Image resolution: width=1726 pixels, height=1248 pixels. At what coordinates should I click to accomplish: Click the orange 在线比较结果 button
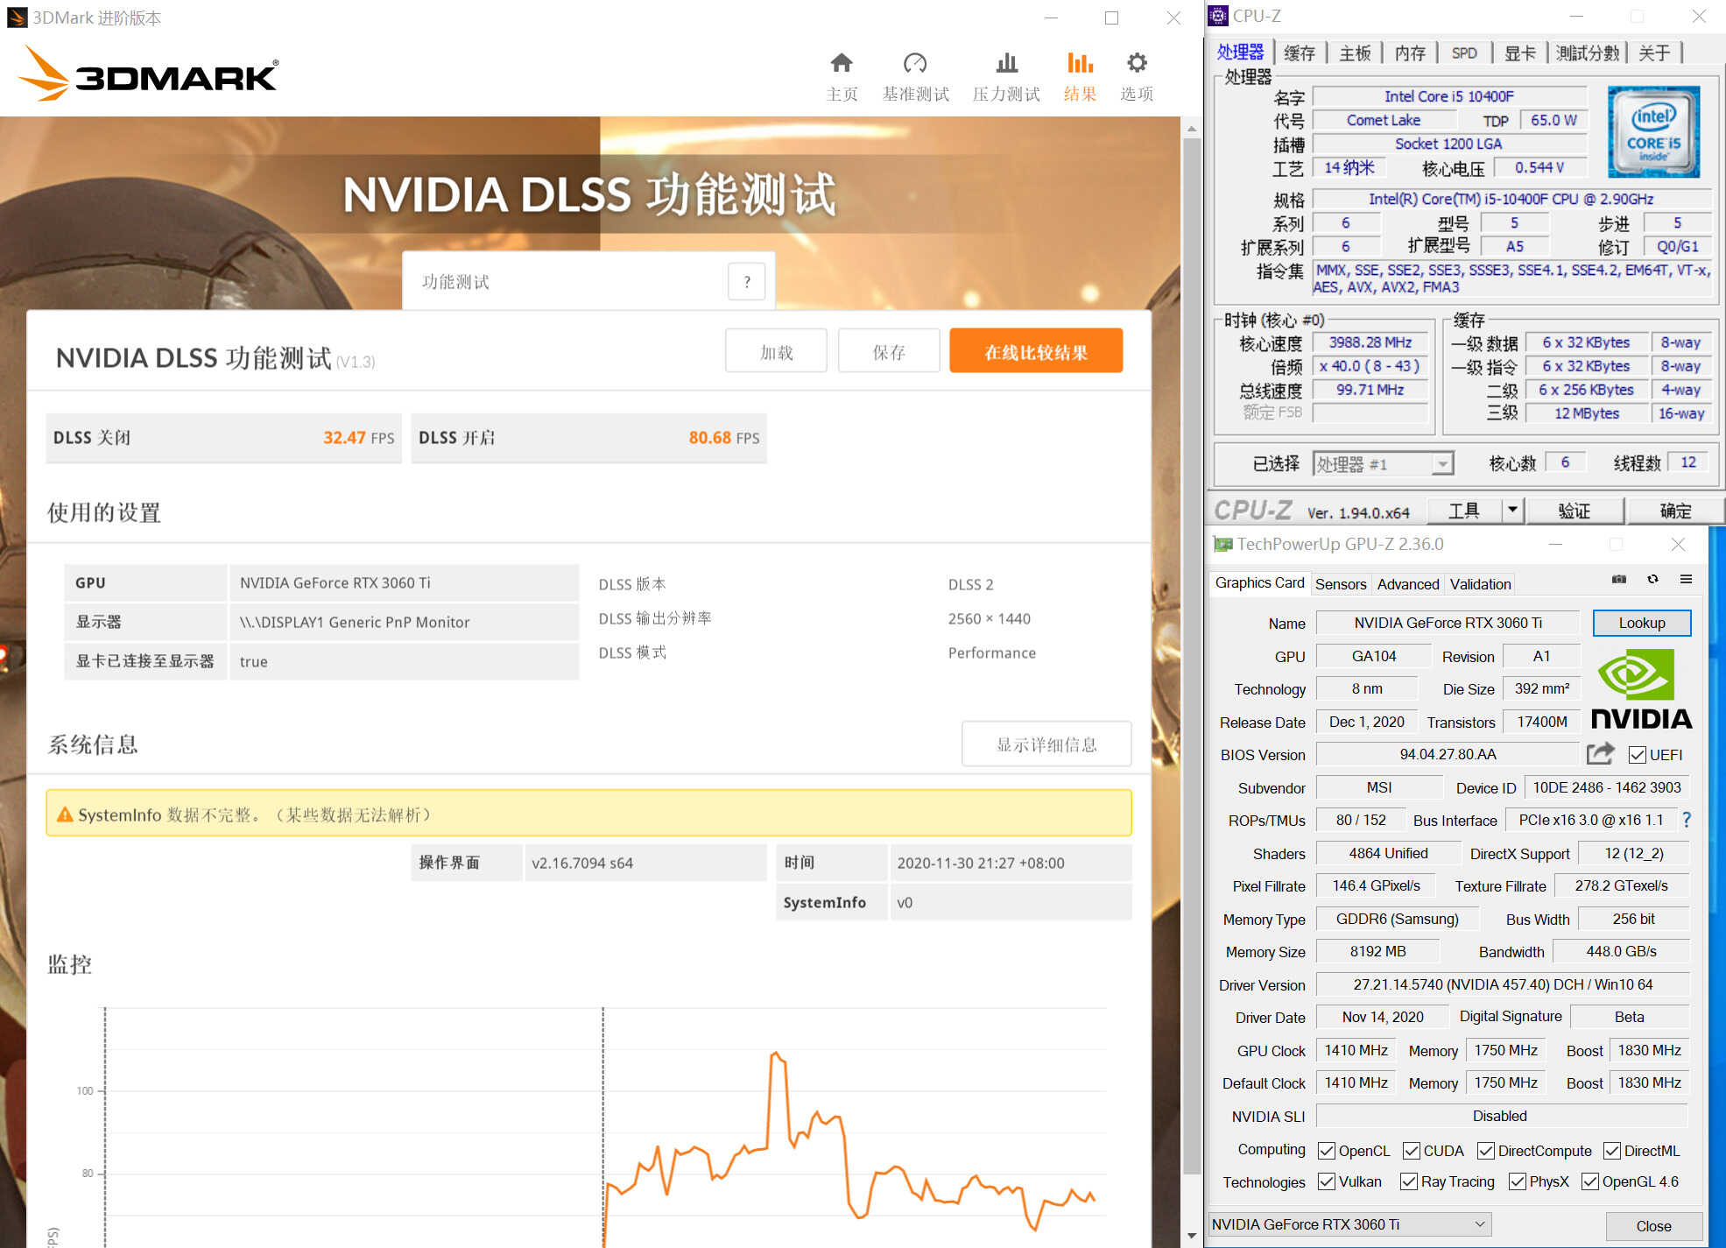(x=1036, y=351)
